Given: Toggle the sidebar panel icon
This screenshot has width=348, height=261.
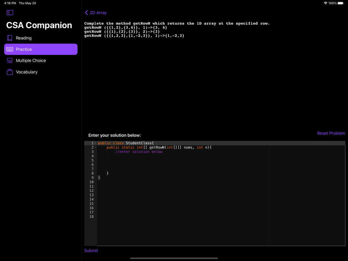Looking at the screenshot, I should [10, 13].
